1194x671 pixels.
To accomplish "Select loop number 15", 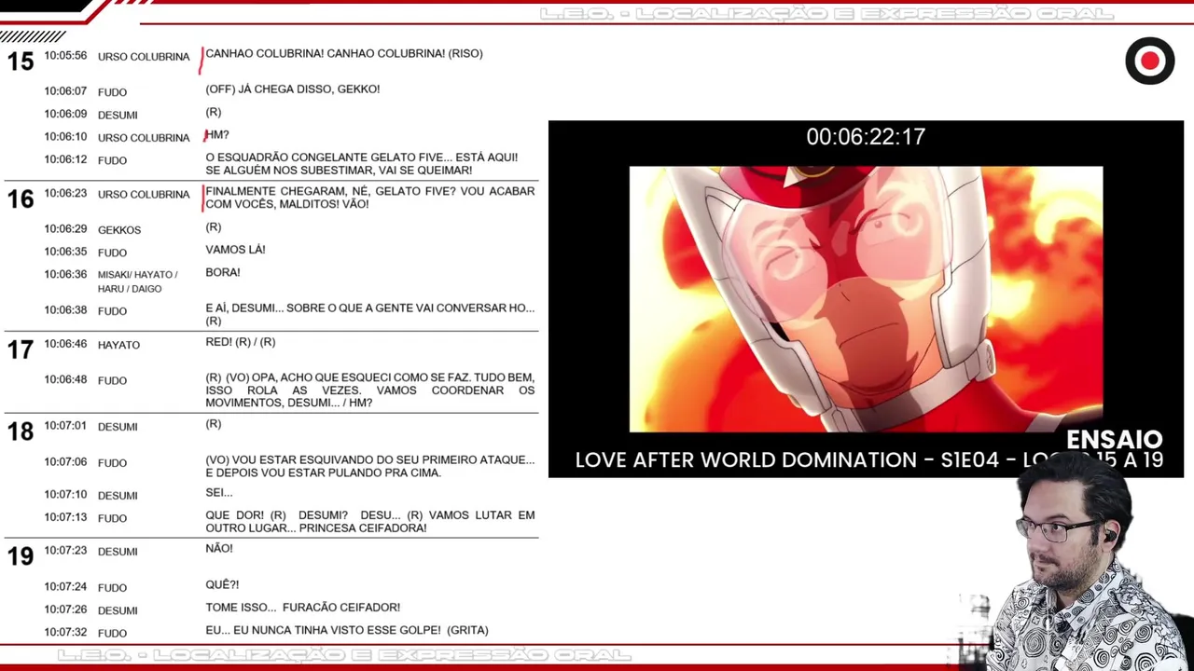I will [x=21, y=62].
